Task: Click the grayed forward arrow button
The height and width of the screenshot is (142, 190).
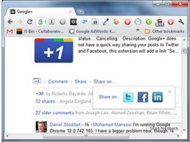Action: tap(20, 22)
